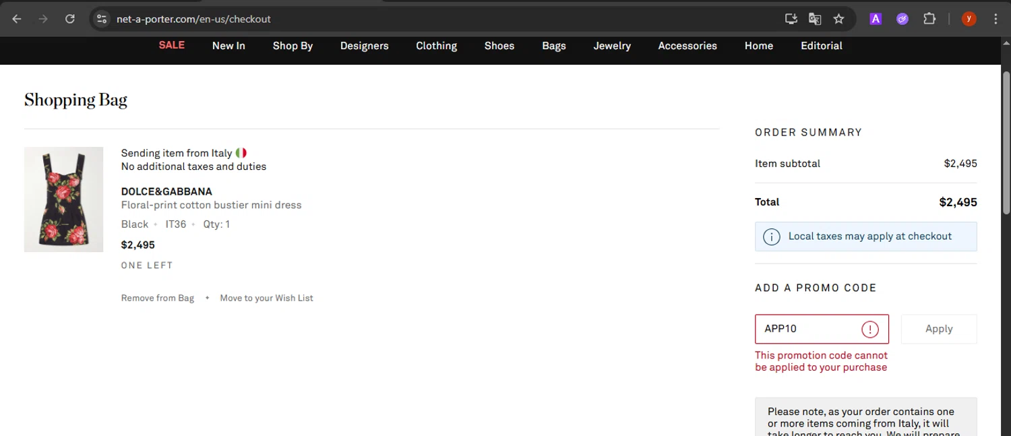Open the New In menu
This screenshot has width=1011, height=436.
(x=228, y=46)
